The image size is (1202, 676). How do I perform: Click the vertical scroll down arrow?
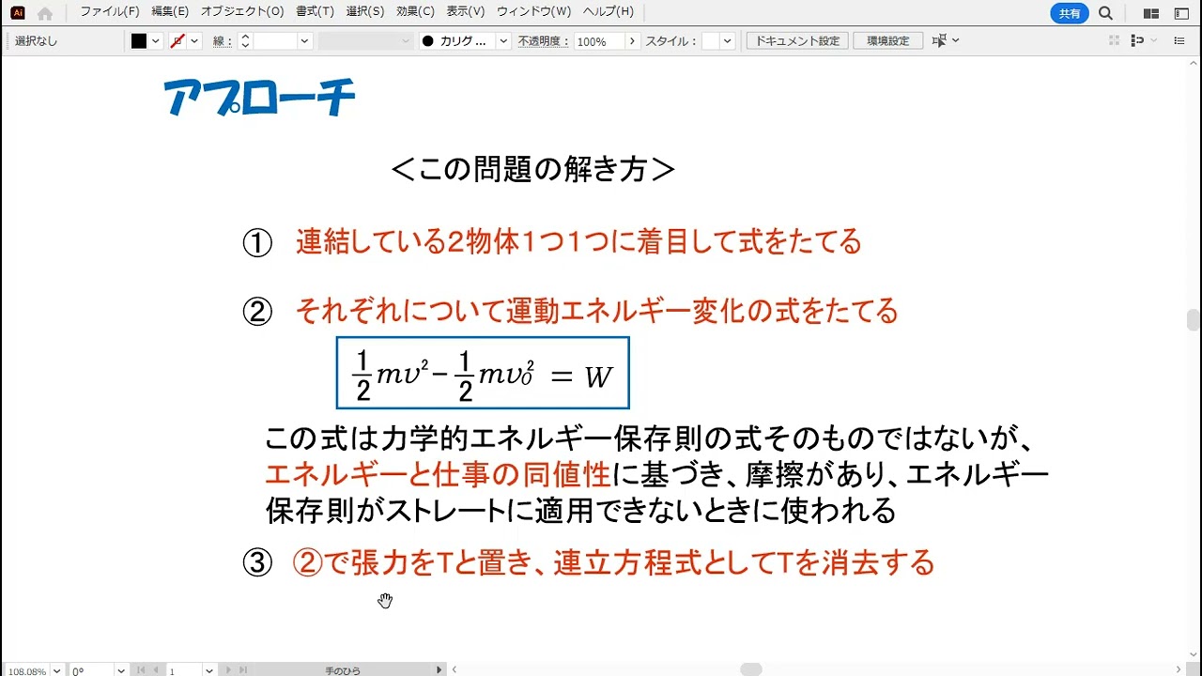point(1194,654)
